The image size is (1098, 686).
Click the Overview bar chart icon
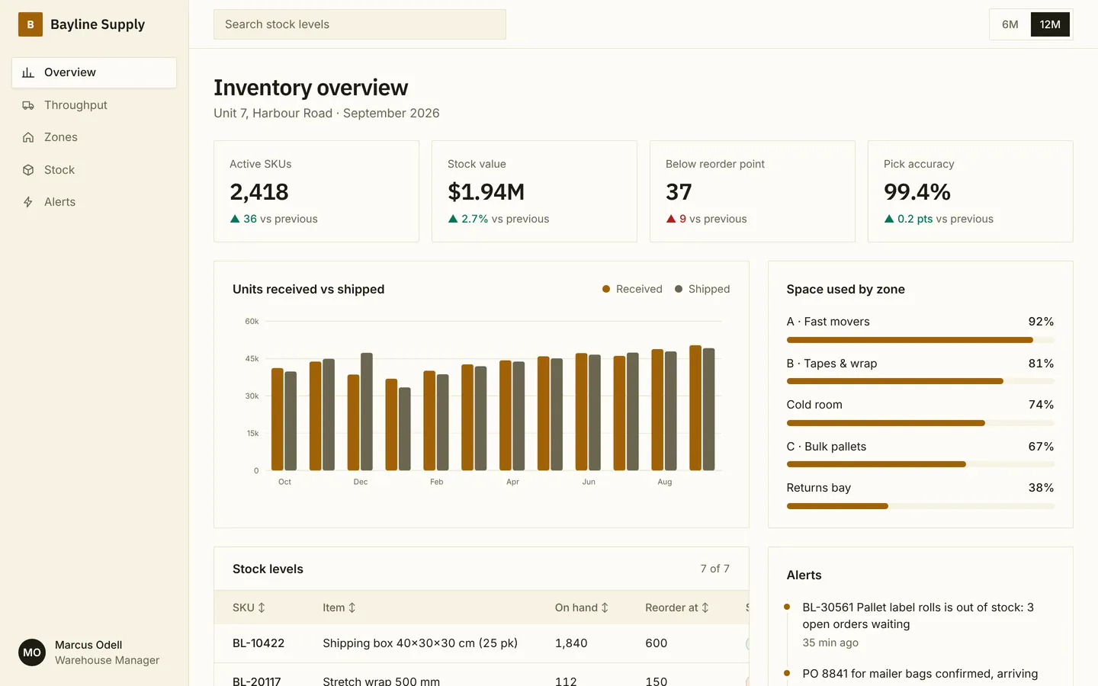coord(28,72)
